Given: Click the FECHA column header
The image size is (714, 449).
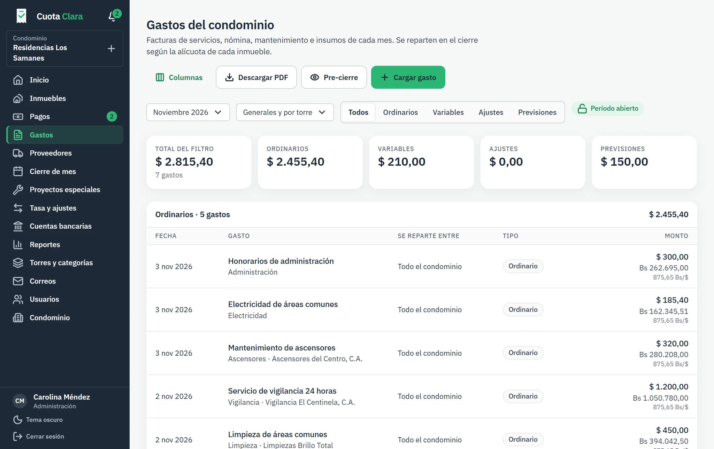Looking at the screenshot, I should pos(166,236).
